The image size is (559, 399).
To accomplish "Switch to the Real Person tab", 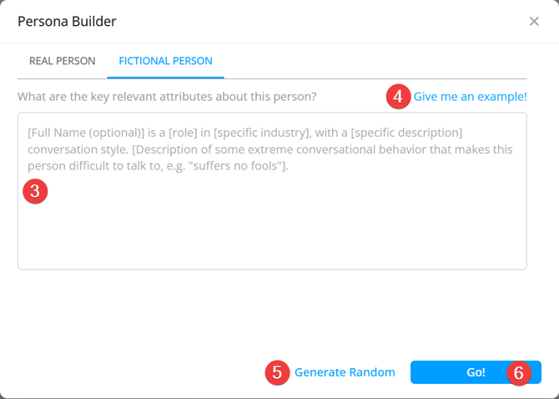I will [62, 61].
